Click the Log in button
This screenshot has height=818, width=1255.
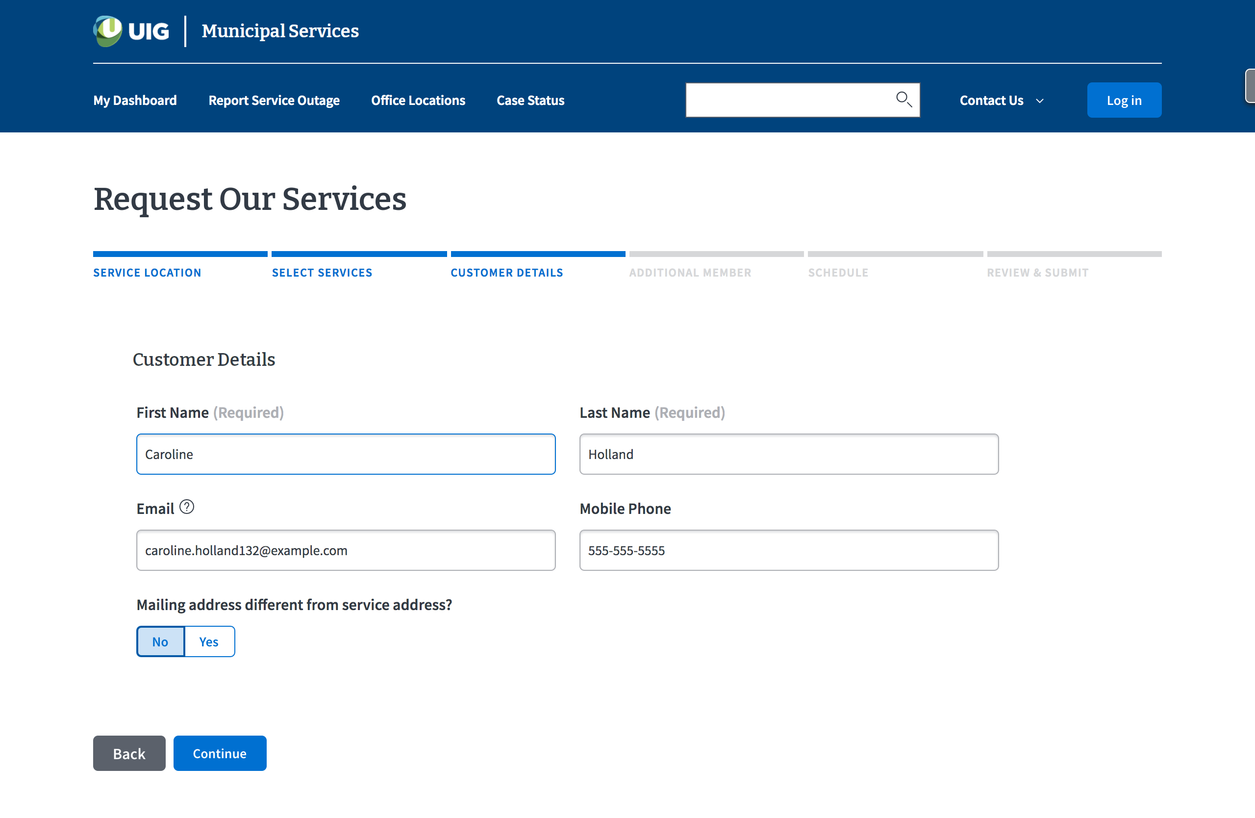click(1124, 100)
